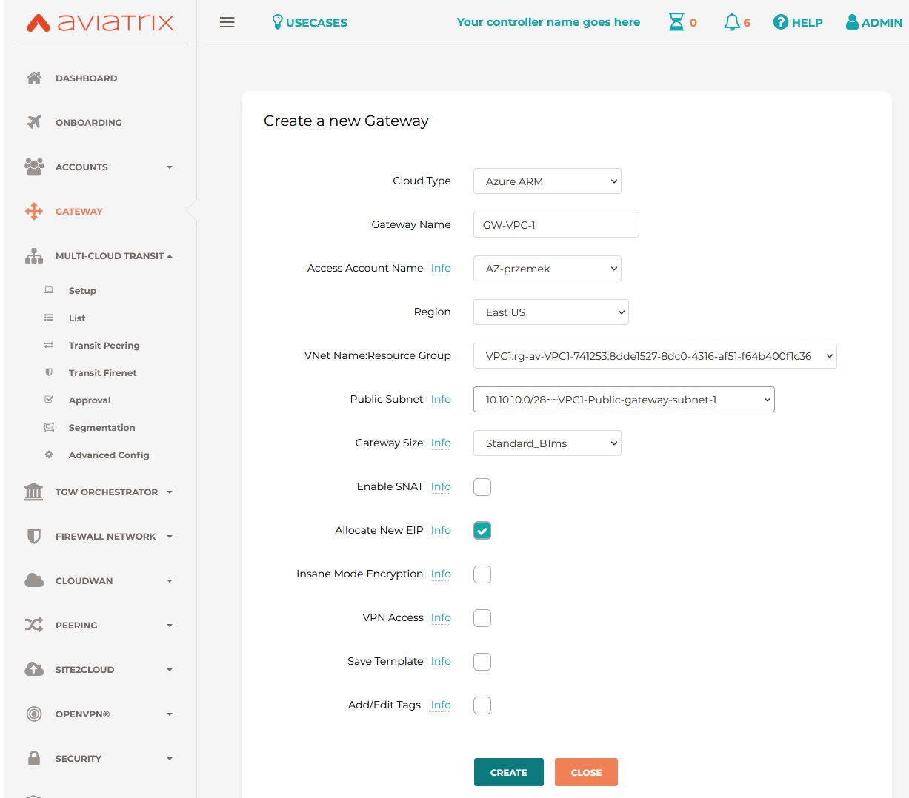Image resolution: width=909 pixels, height=798 pixels.
Task: Open the Cloud Type dropdown
Action: tap(547, 181)
